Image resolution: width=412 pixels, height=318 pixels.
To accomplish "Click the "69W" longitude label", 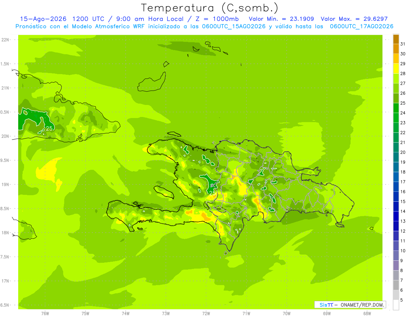I will point(327,313).
